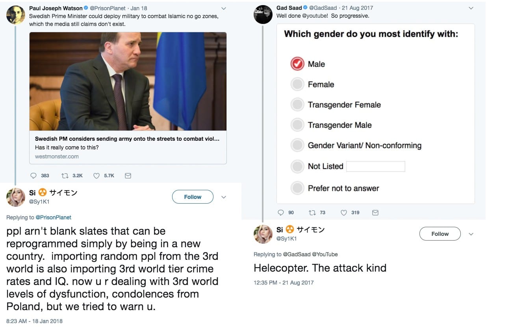Expand options chevron on Gad Saad's tweet
This screenshot has height=329, width=512.
pos(471,8)
